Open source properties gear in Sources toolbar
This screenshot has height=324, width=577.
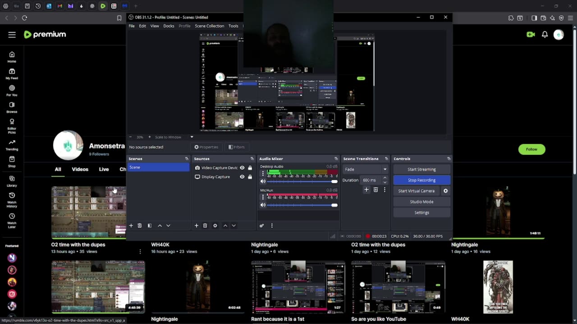(x=215, y=225)
